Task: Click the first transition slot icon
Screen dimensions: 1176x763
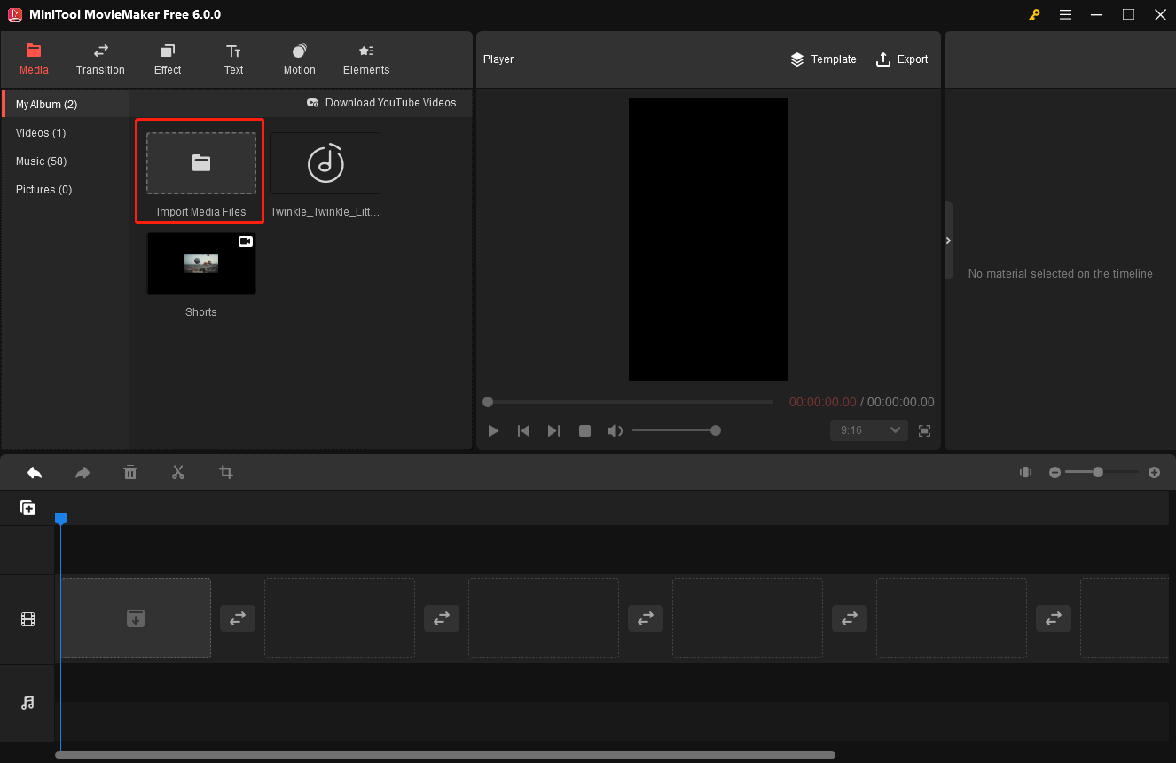Action: [x=238, y=618]
